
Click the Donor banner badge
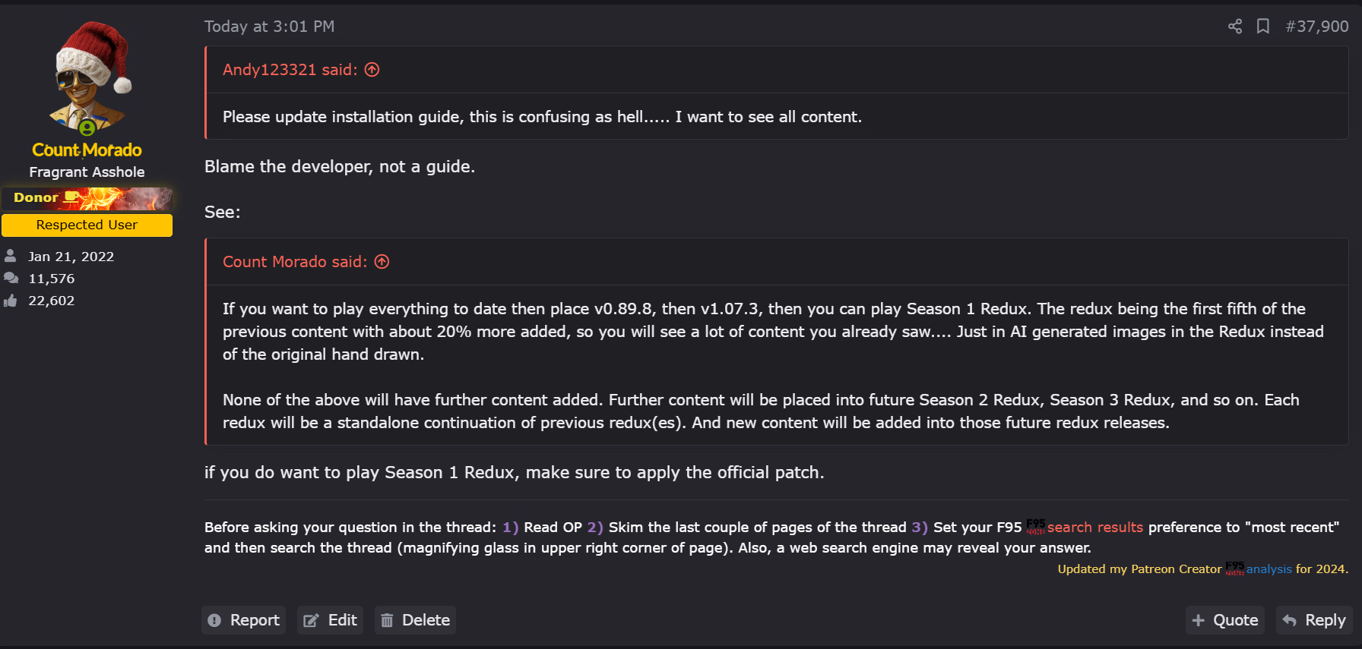pyautogui.click(x=87, y=198)
